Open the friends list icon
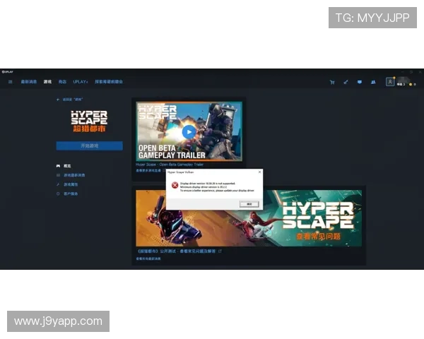Image resolution: width=424 pixels, height=339 pixels. (372, 82)
